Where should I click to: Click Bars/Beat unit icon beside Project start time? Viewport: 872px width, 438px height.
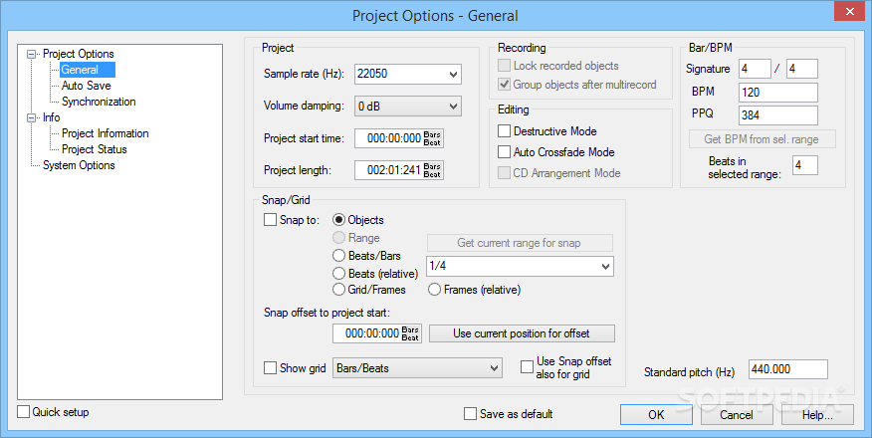click(x=432, y=138)
